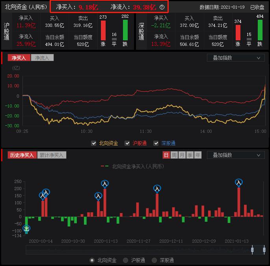Screen dimensions: 270x266
Task: Select the 日 period button
Action: pos(166,155)
